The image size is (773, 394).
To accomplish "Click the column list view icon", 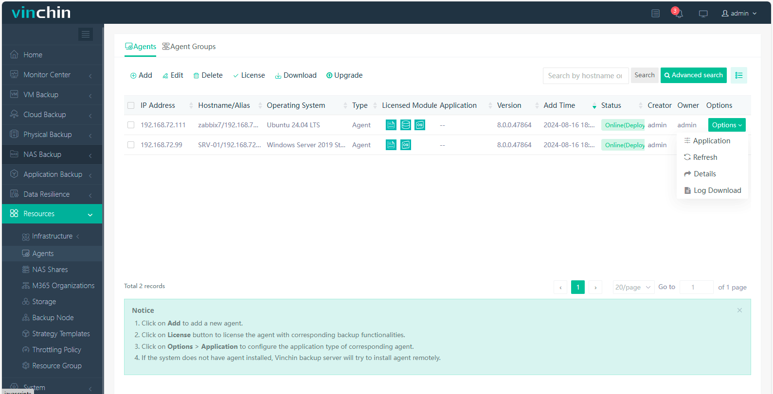I will (738, 75).
